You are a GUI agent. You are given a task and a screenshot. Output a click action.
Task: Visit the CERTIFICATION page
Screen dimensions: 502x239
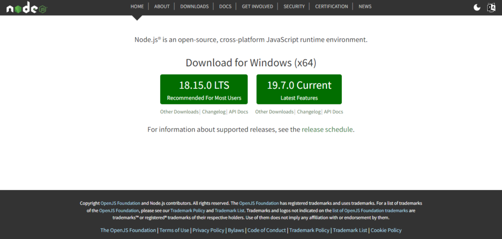tap(331, 6)
